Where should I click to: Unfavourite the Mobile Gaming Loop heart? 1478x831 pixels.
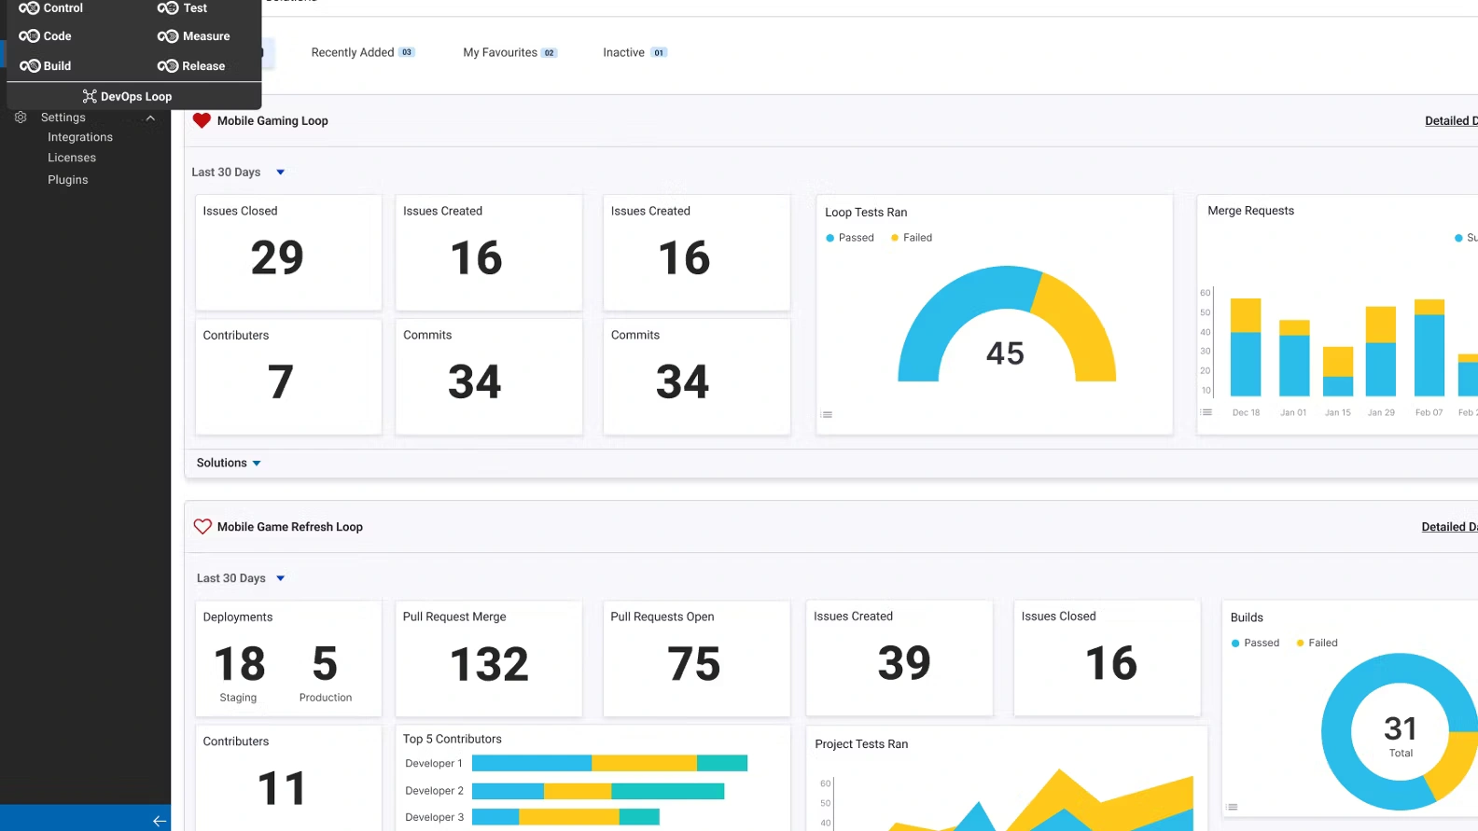(202, 120)
